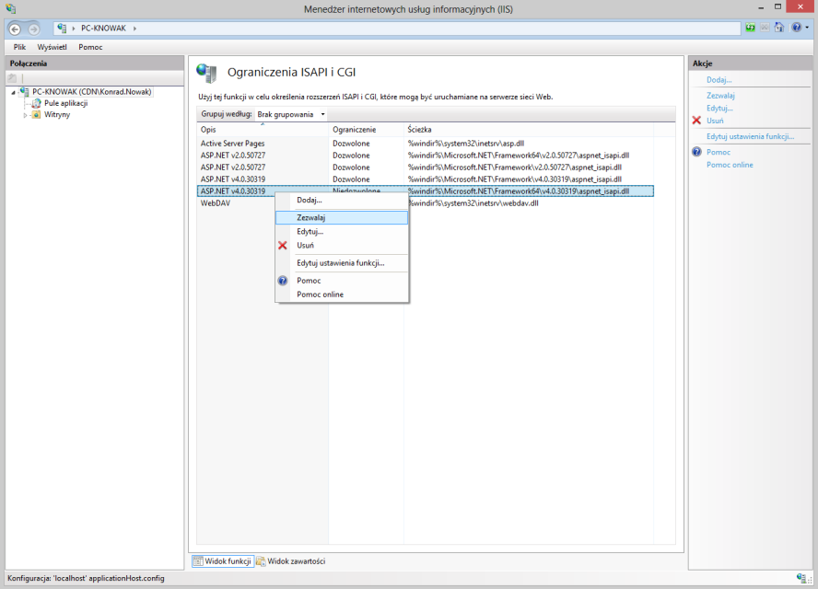
Task: Select Witryny in connections tree
Action: (57, 115)
